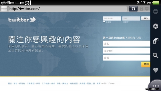Image resolution: width=161 pixels, height=91 pixels.
Task: Click the 使用者名稱 username field
Action: [x=112, y=18]
